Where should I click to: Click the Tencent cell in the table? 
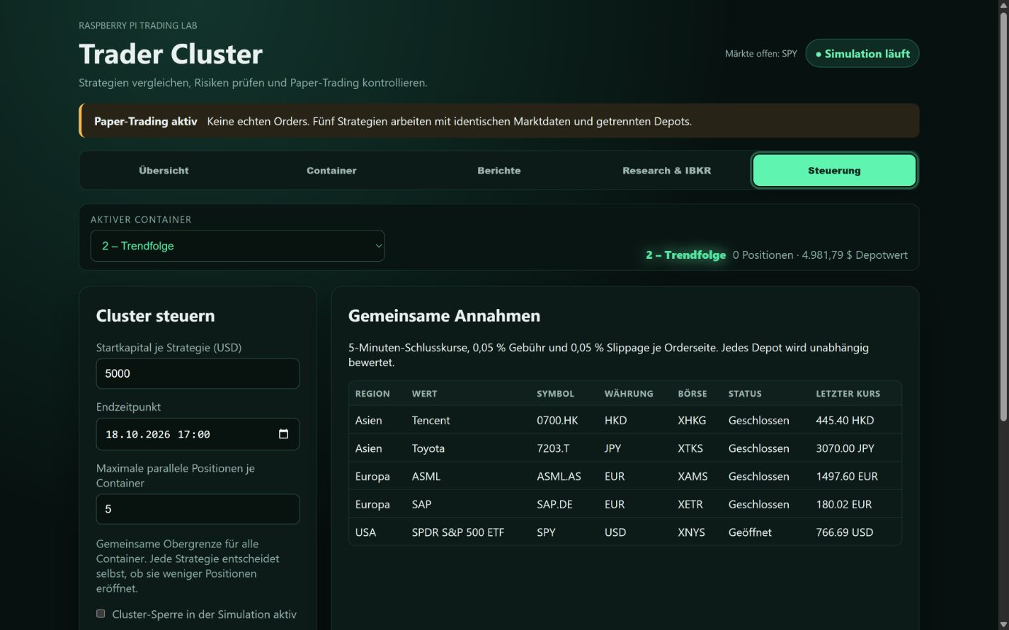point(431,420)
